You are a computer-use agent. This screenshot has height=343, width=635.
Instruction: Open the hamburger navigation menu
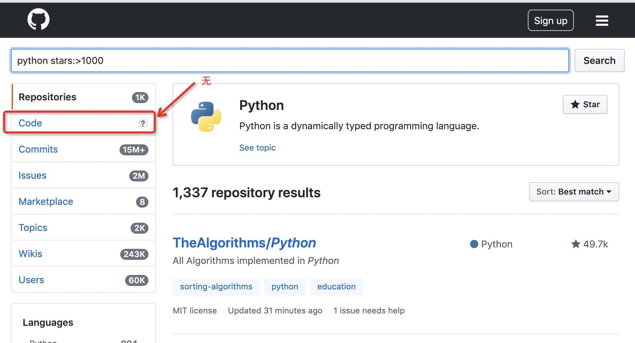pyautogui.click(x=602, y=21)
